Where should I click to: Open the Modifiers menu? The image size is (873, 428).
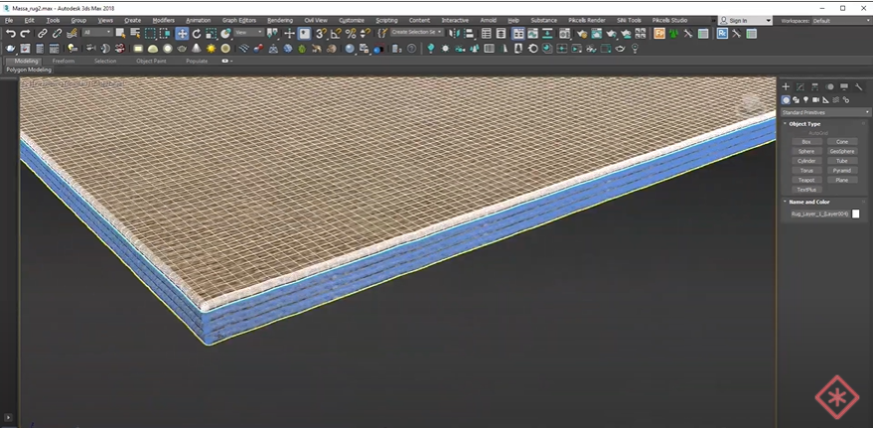(x=163, y=20)
